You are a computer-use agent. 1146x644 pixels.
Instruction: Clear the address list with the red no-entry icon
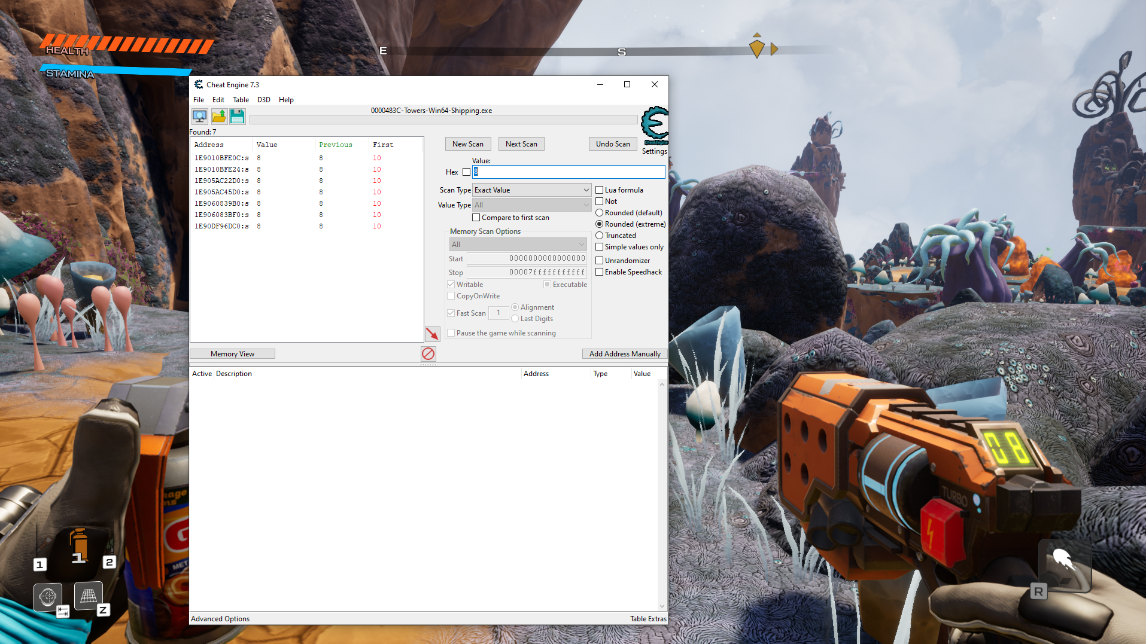pos(428,354)
